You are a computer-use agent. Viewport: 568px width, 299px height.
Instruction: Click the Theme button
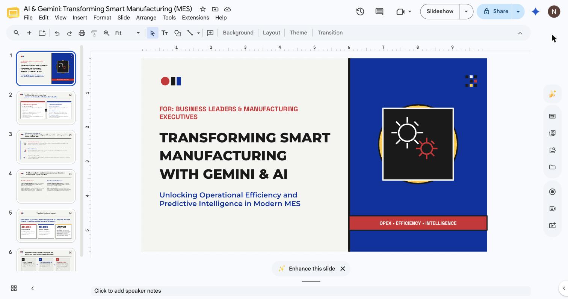tap(298, 33)
